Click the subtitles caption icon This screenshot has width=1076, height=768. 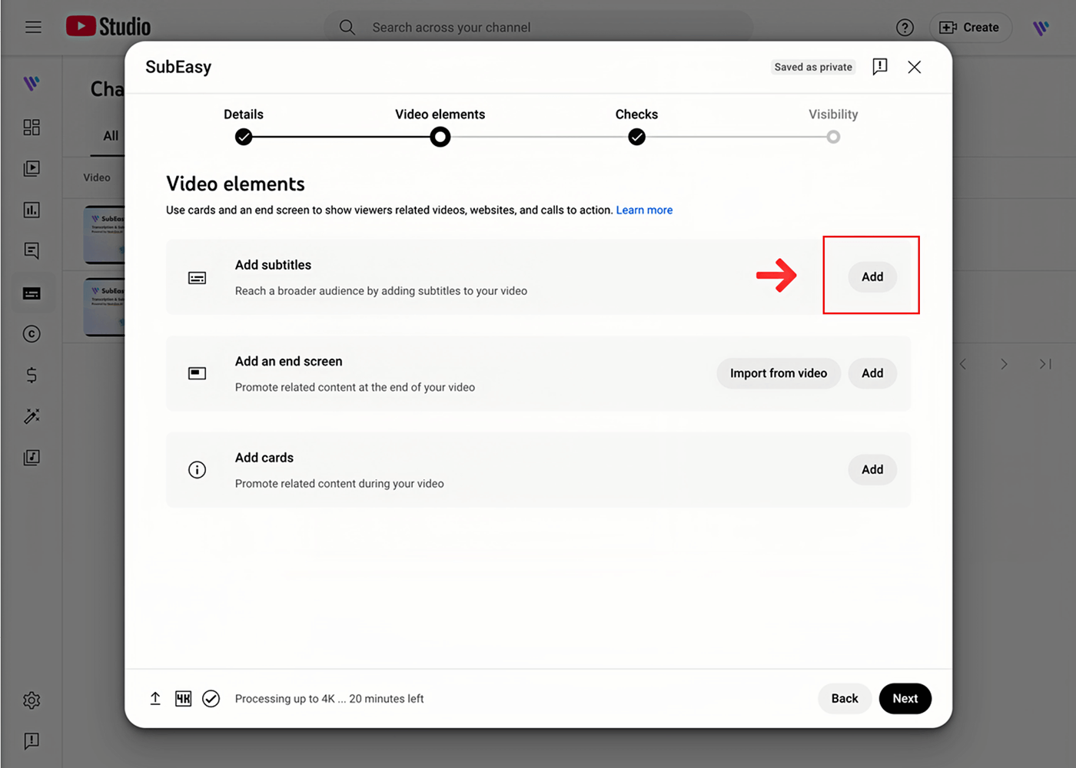(198, 278)
